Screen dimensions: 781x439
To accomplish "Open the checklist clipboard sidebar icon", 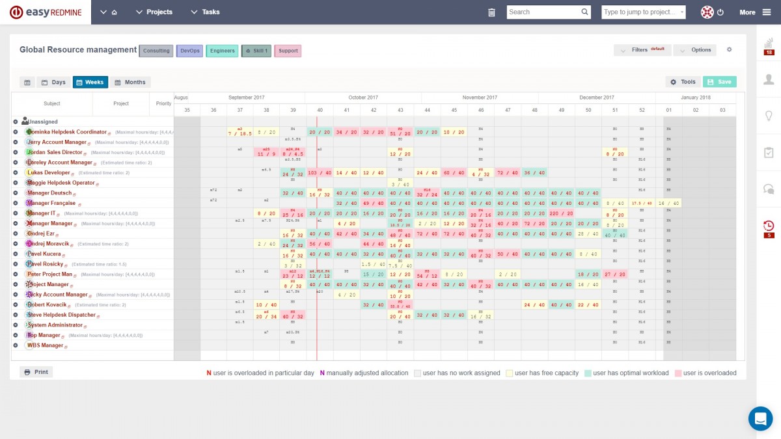I will click(x=769, y=152).
